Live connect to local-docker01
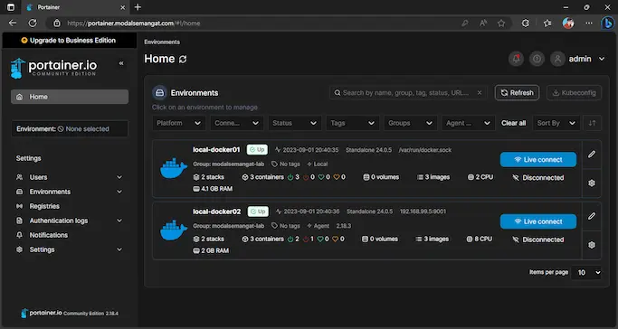The width and height of the screenshot is (618, 329). [538, 160]
